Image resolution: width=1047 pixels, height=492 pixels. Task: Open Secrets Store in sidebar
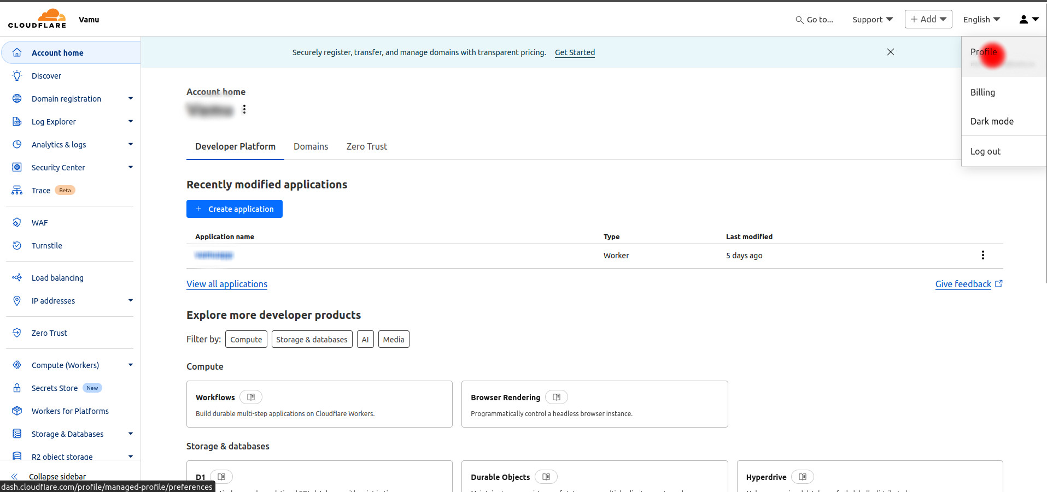pos(55,388)
